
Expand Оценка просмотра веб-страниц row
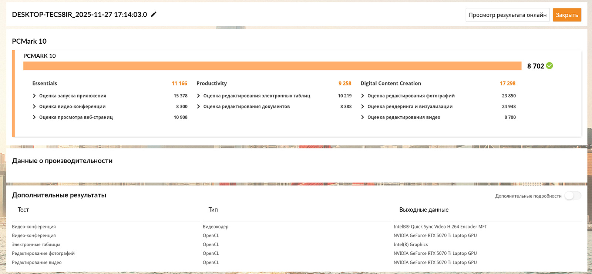click(34, 117)
